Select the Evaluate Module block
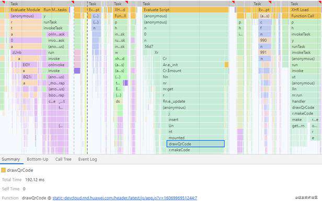Viewport: 322px width, 203px height. 26,9
